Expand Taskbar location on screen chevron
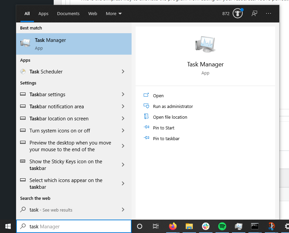 (123, 118)
